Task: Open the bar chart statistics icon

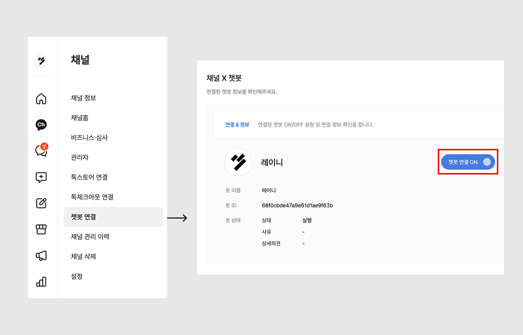Action: tap(41, 282)
